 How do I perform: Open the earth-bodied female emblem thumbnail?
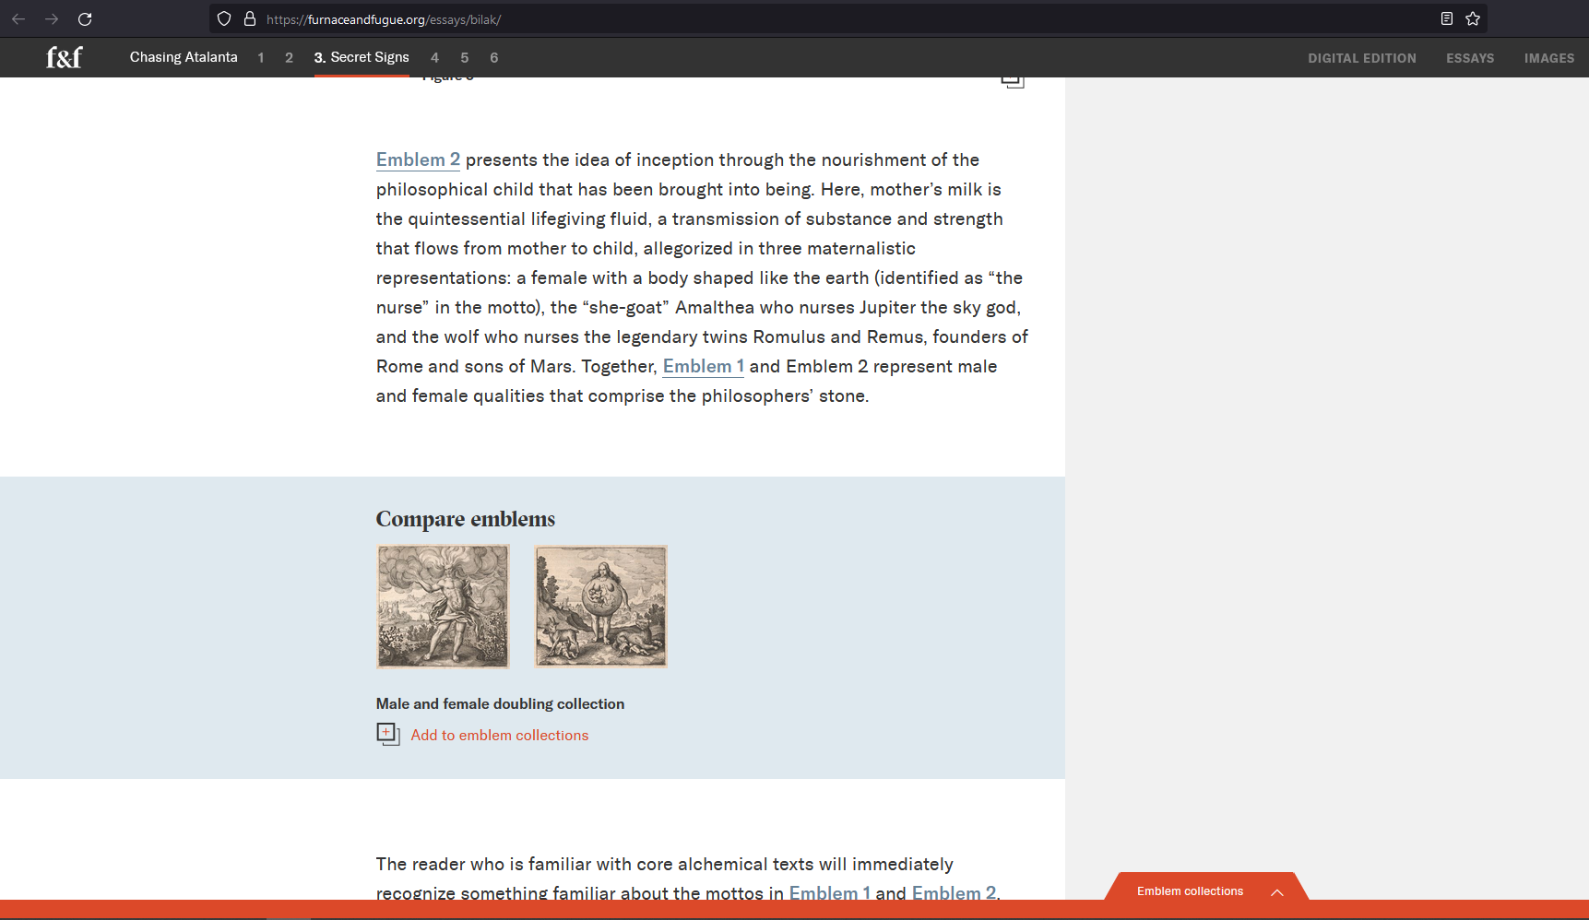[601, 606]
